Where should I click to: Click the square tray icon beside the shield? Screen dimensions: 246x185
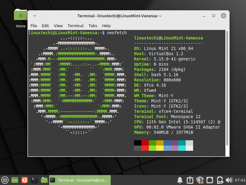pos(210,180)
